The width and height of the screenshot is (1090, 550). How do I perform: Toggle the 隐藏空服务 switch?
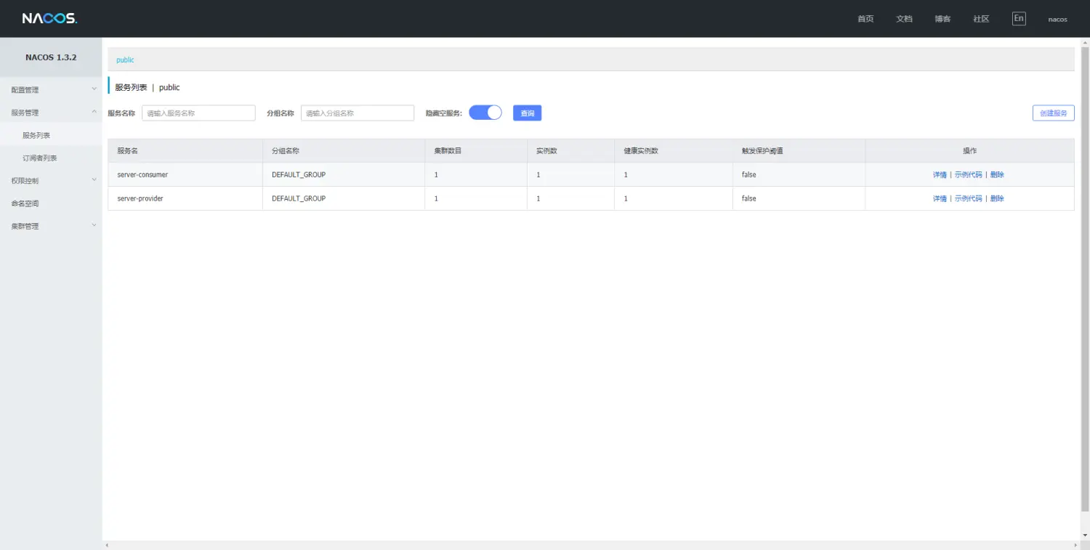click(485, 113)
